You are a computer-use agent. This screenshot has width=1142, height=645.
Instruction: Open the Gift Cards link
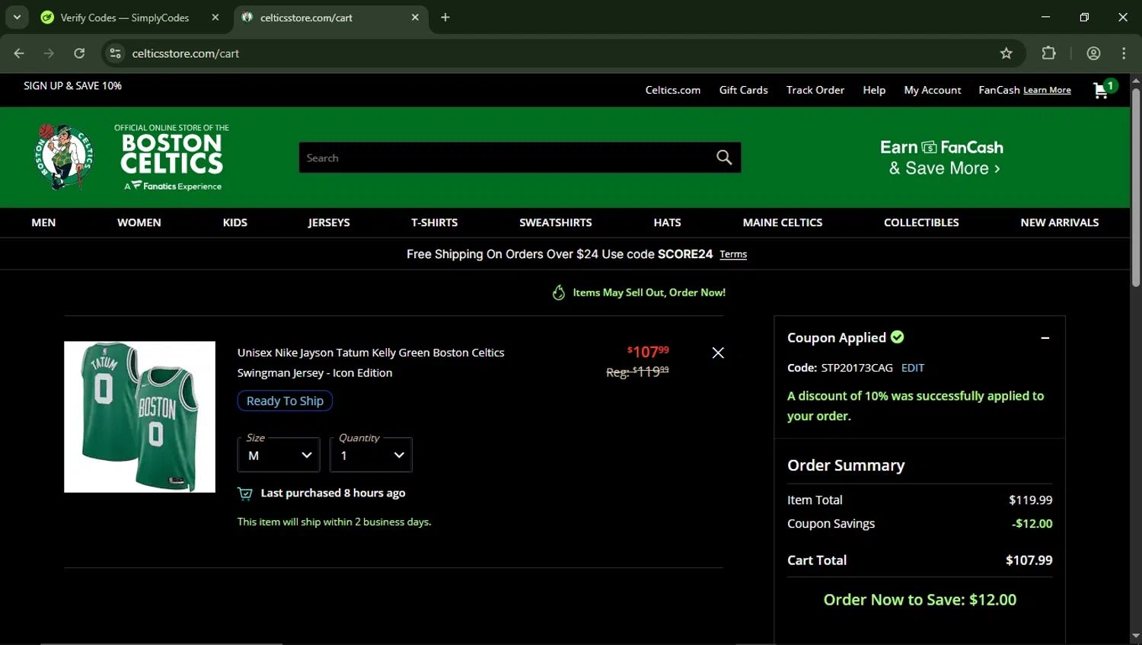click(744, 90)
